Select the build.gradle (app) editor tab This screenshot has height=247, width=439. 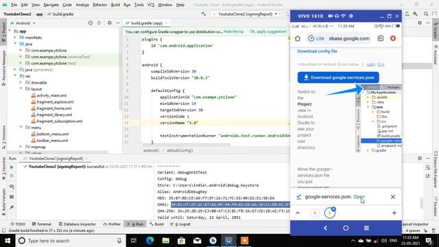tap(147, 23)
